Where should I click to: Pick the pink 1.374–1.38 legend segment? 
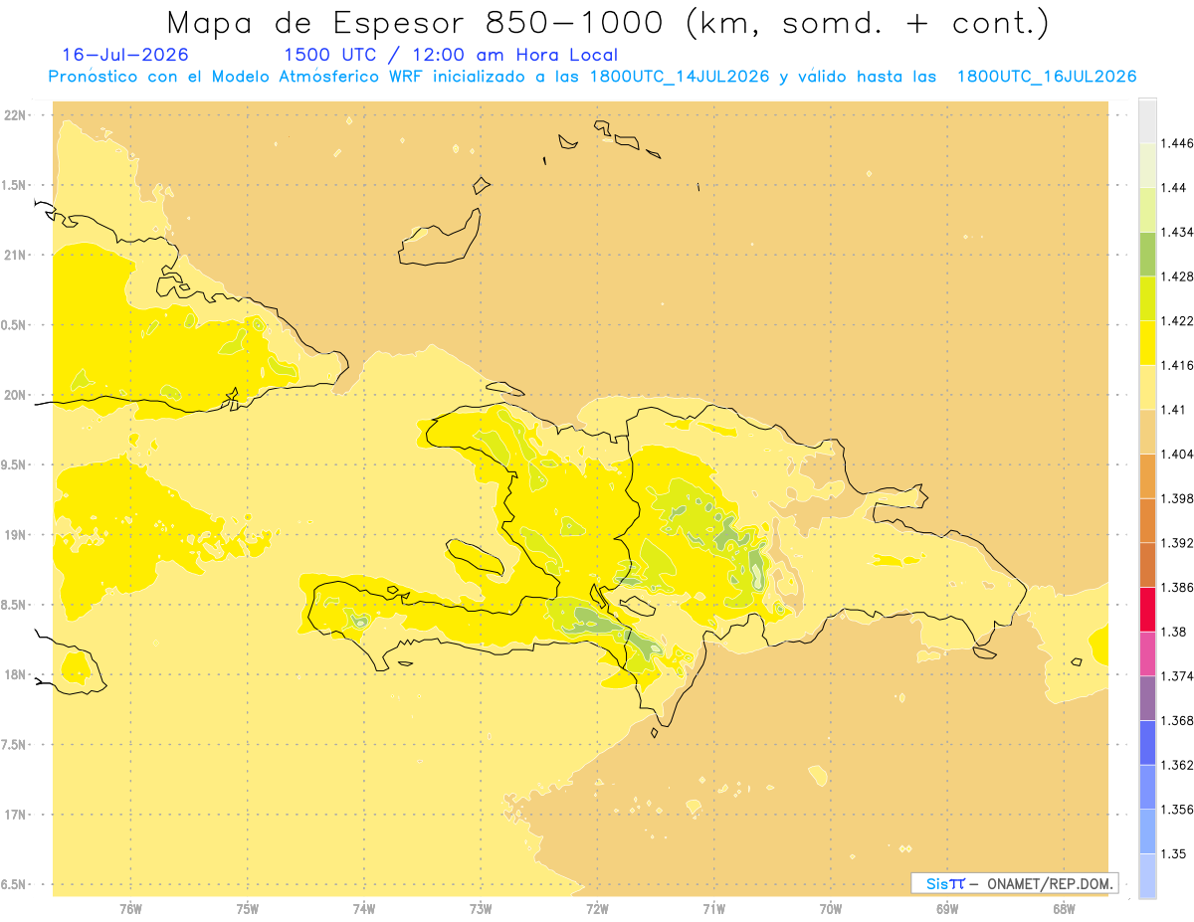[1147, 653]
